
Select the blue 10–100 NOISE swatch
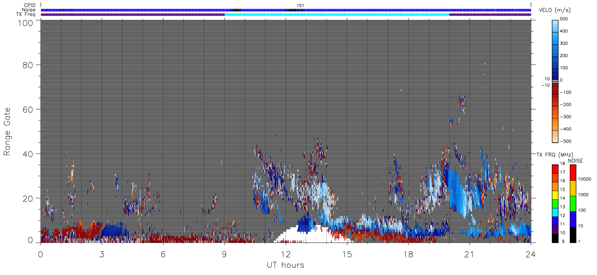572,219
